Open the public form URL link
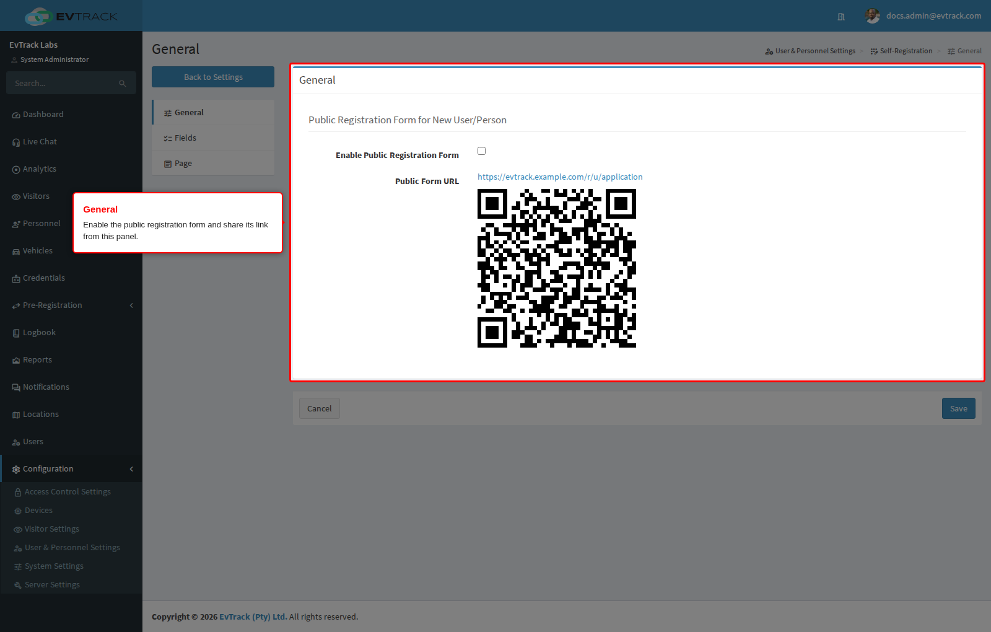The height and width of the screenshot is (632, 991). (560, 177)
